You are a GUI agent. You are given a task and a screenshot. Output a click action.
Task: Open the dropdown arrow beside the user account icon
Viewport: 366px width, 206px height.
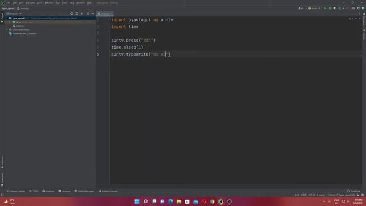coord(302,9)
